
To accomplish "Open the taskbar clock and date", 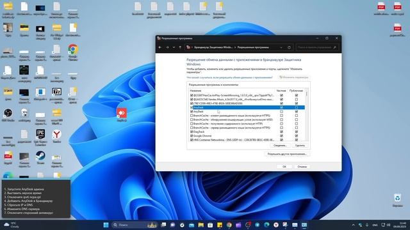I will tap(400, 225).
